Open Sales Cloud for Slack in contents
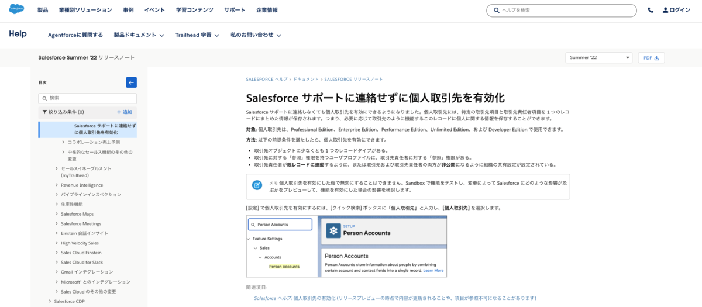 (81, 262)
